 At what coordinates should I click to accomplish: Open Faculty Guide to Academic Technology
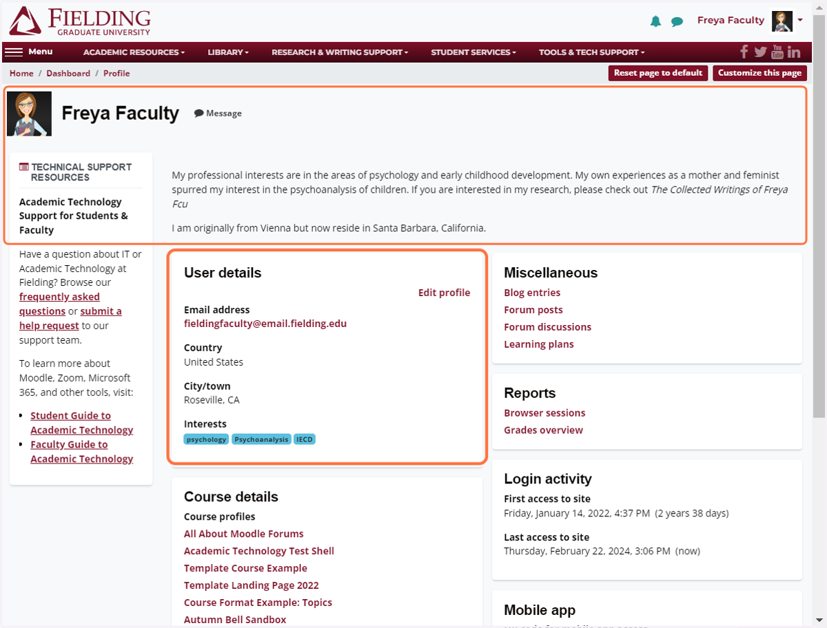[82, 452]
